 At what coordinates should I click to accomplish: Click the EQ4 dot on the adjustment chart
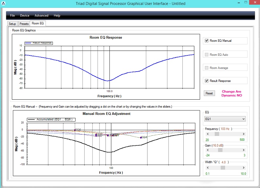(141, 137)
